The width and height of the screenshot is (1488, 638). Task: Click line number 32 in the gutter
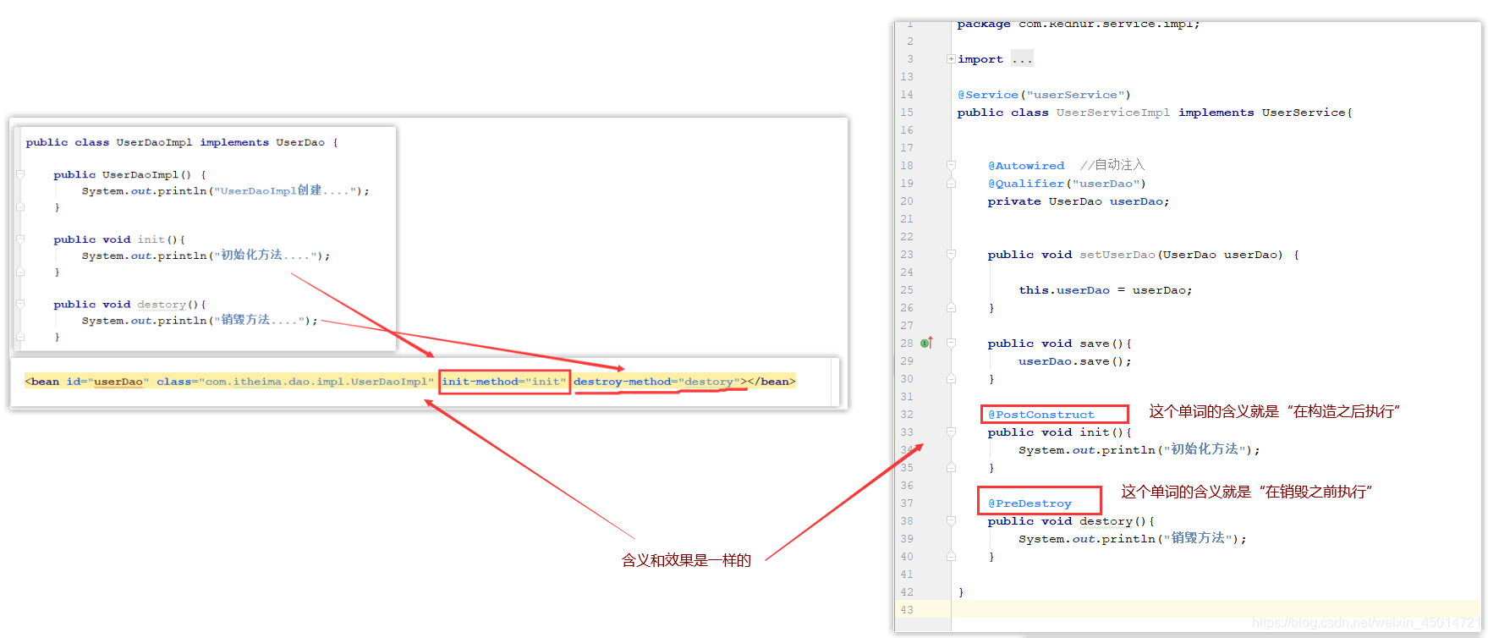click(x=907, y=415)
